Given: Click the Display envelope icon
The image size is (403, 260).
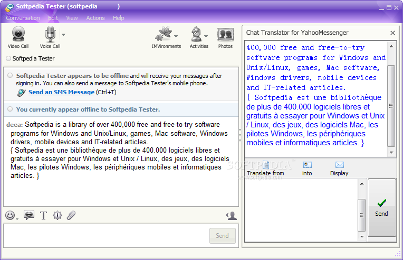Looking at the screenshot, I should pos(340,165).
